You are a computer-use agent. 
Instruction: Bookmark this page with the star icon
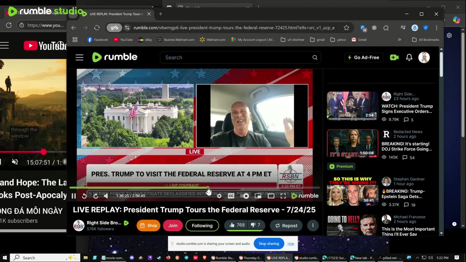pyautogui.click(x=346, y=28)
